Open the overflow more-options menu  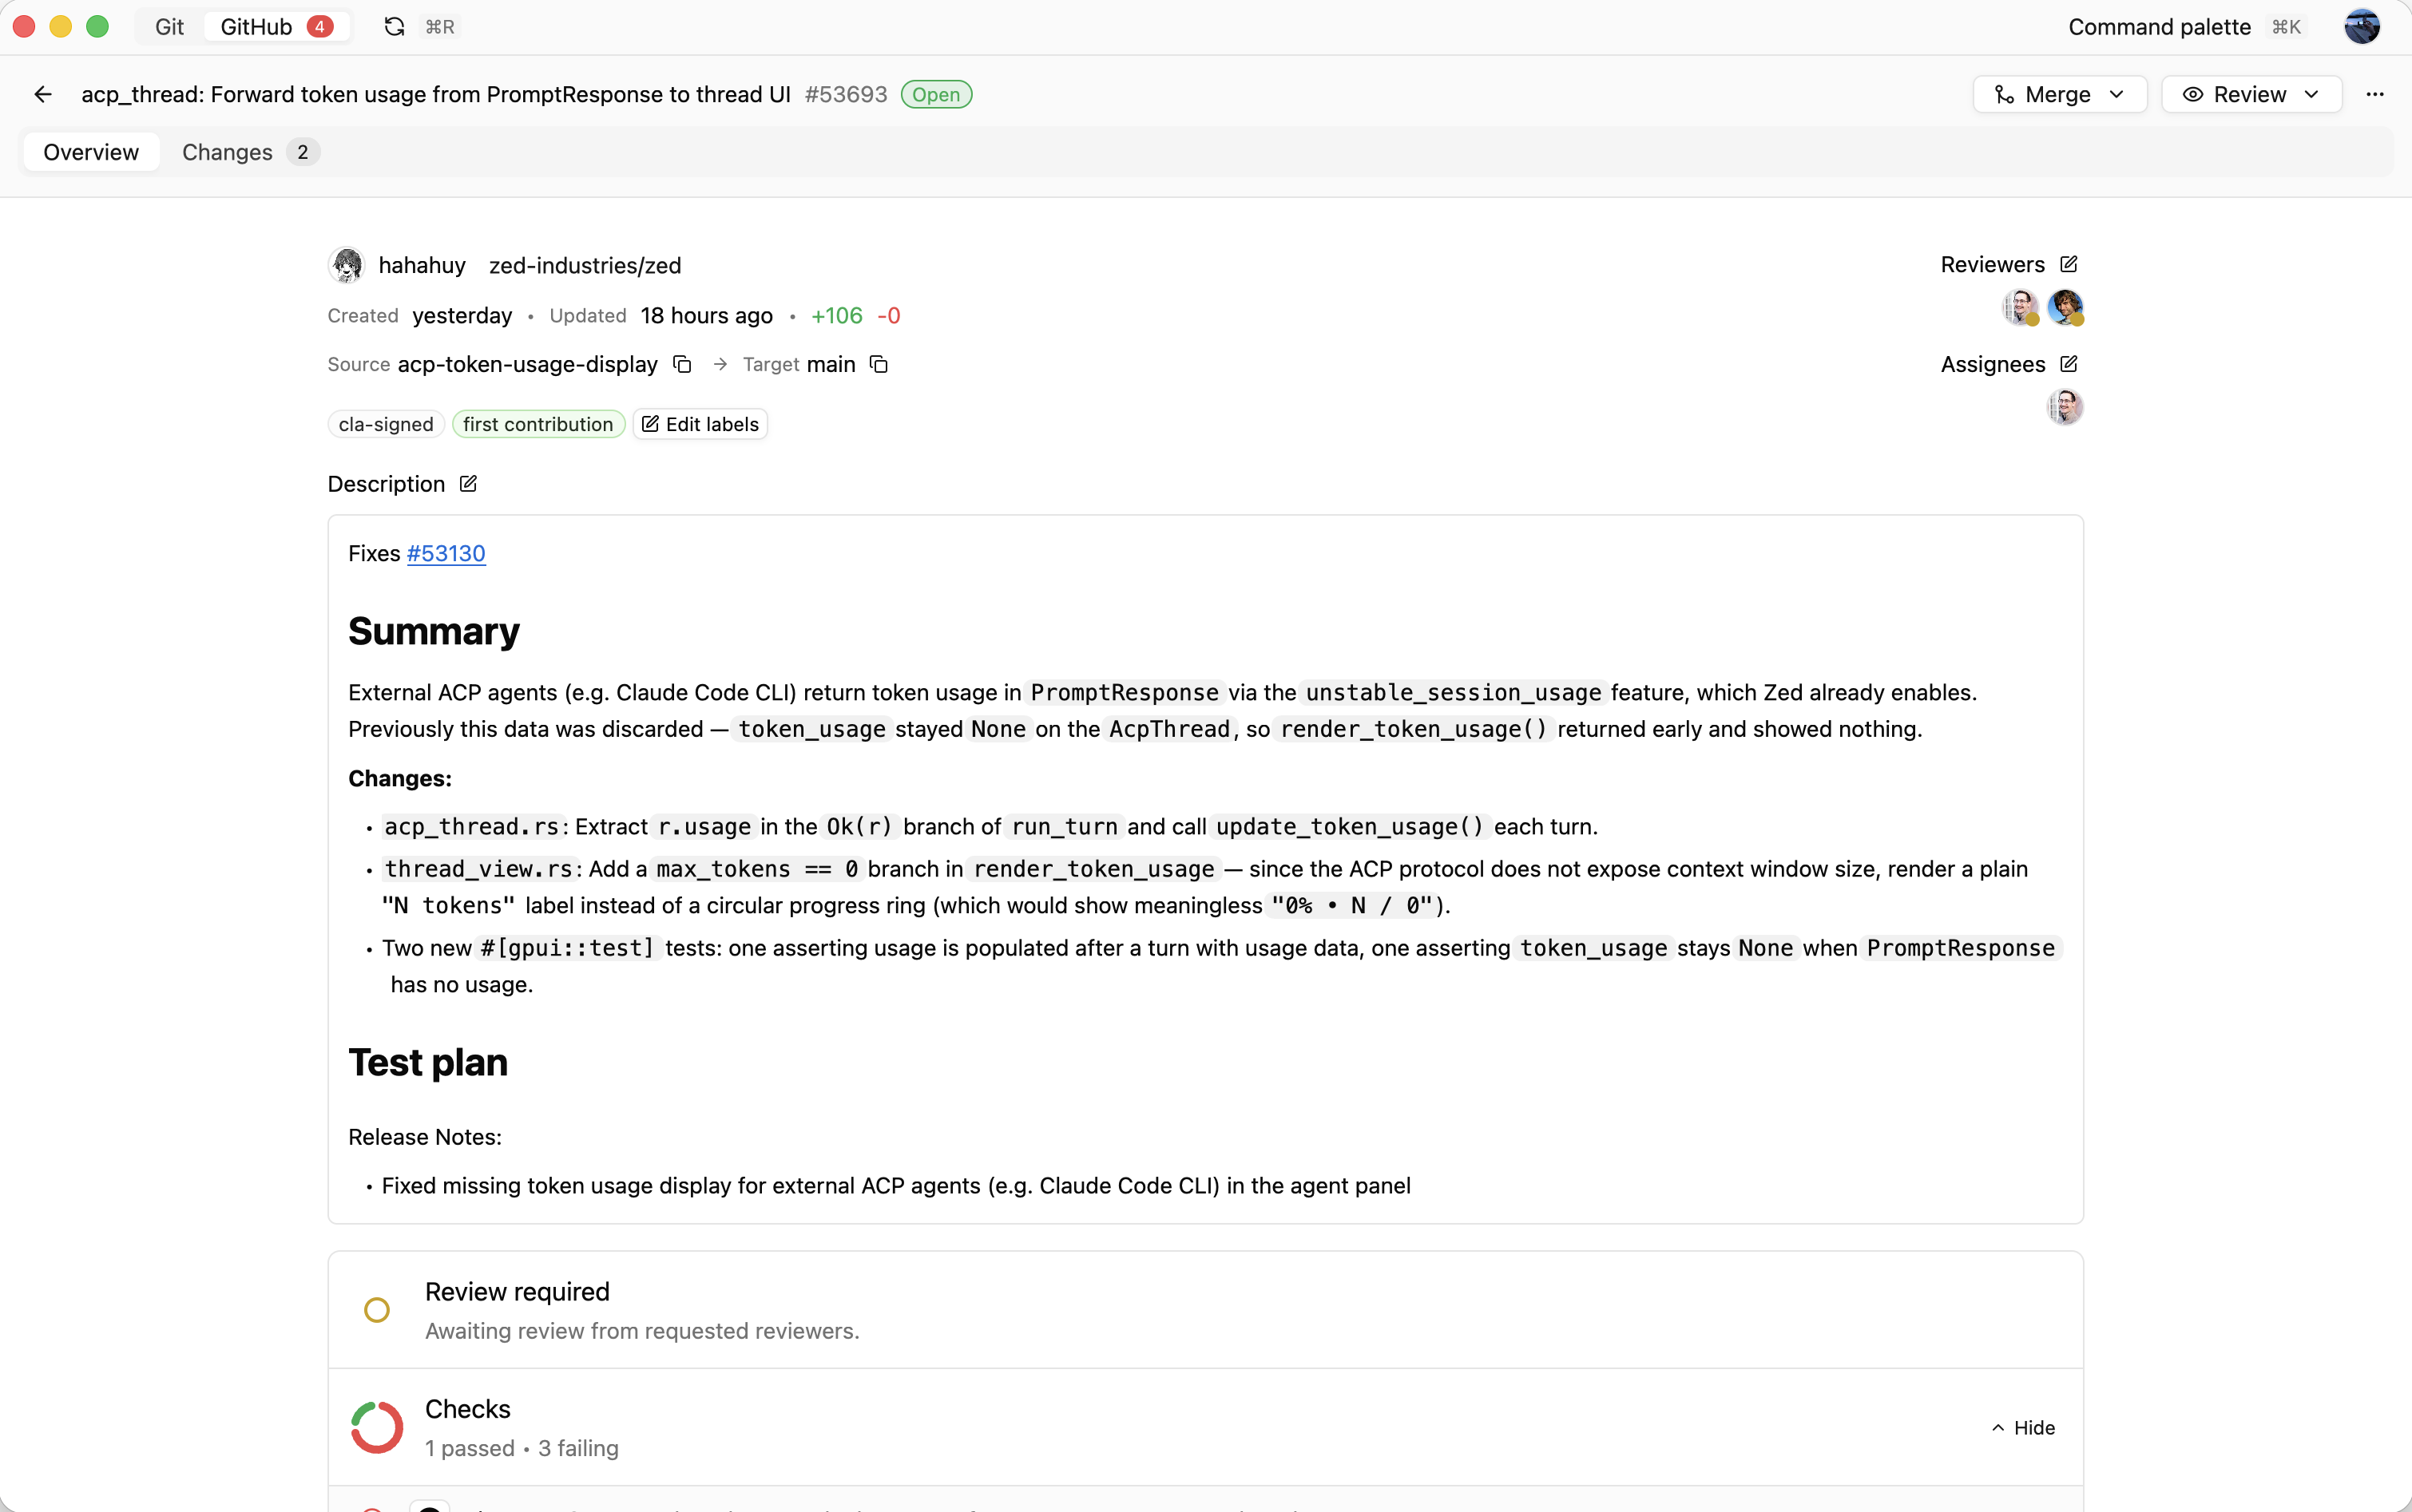2375,94
